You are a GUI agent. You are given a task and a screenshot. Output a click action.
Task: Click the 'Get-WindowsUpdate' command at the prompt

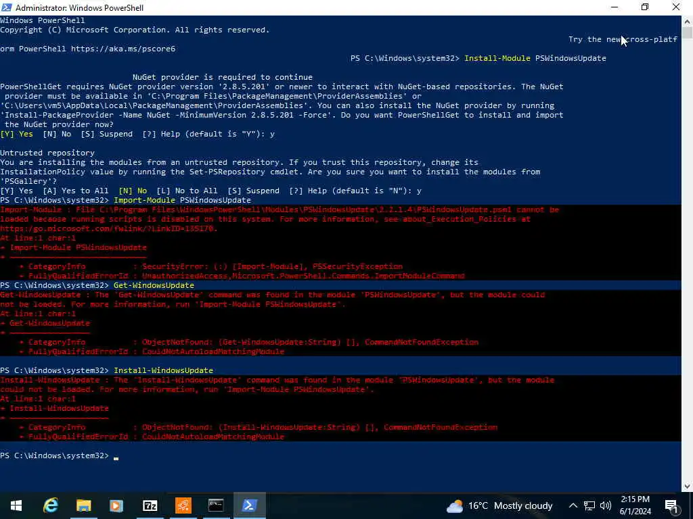coord(154,285)
